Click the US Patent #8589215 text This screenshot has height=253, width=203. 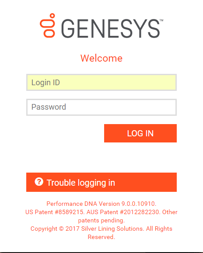pyautogui.click(x=55, y=212)
